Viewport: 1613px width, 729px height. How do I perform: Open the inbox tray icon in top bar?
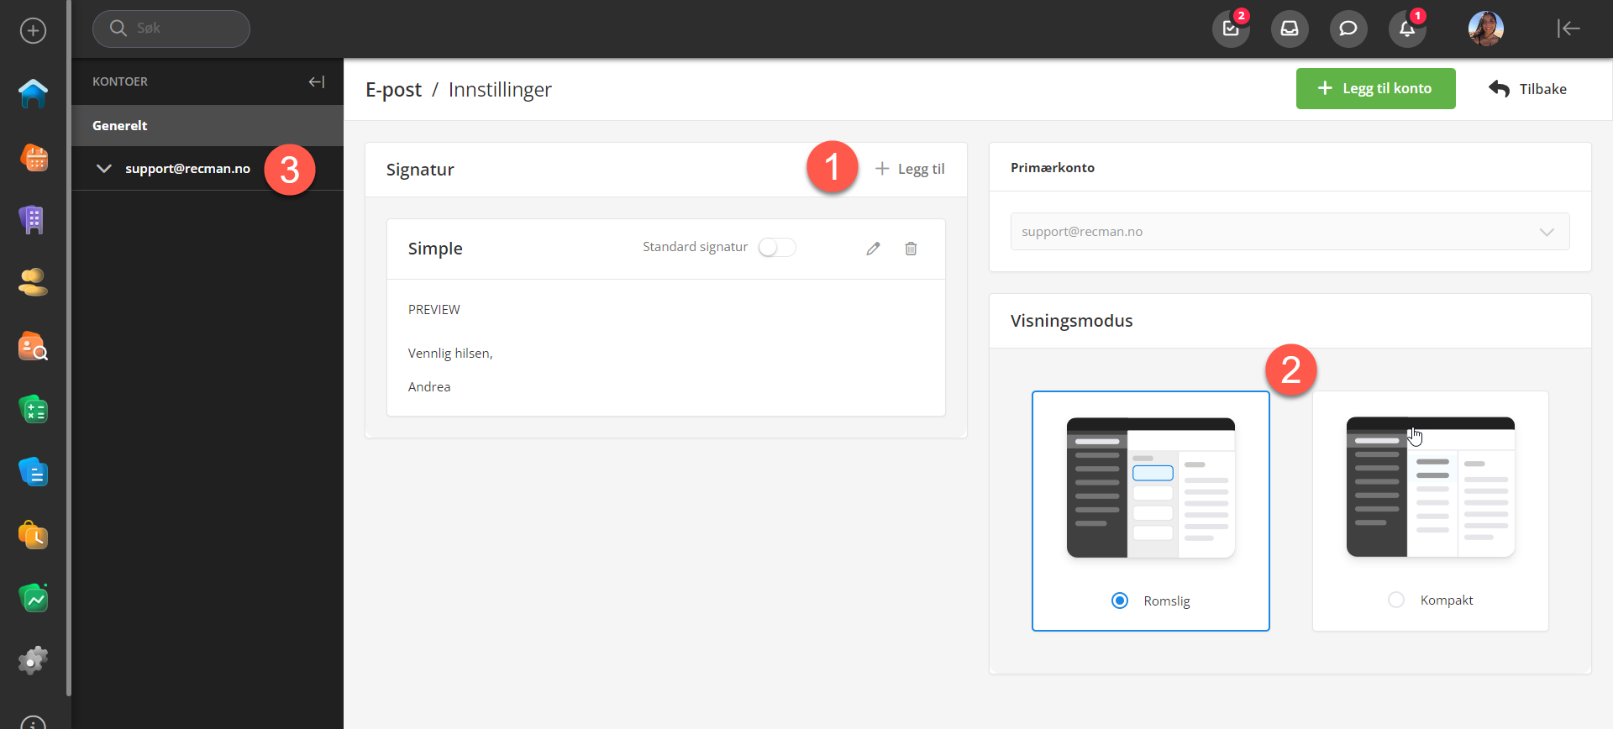pos(1289,29)
